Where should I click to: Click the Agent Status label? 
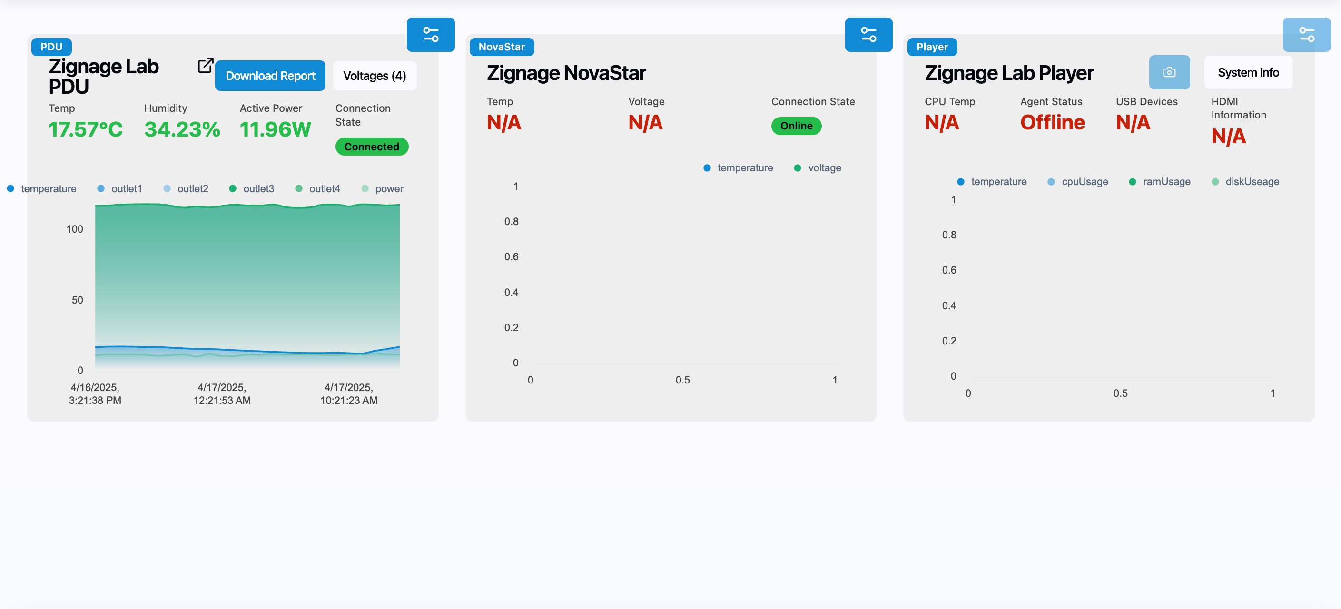(1051, 101)
